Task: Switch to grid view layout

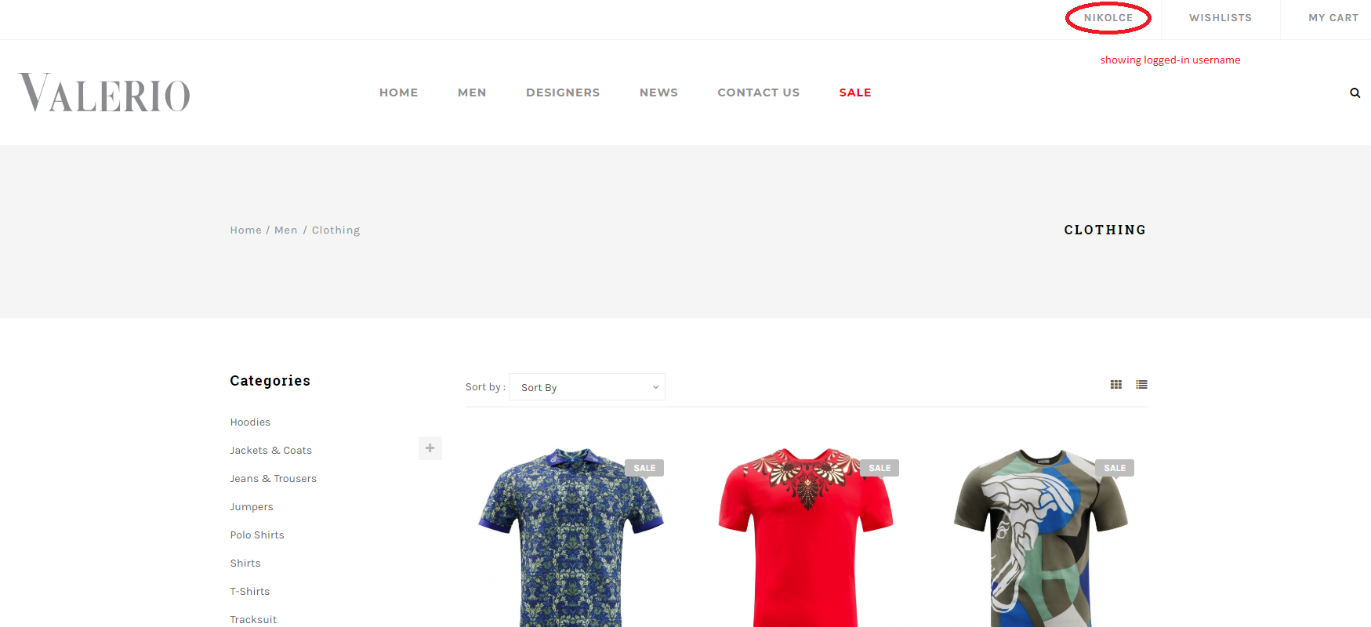Action: coord(1116,385)
